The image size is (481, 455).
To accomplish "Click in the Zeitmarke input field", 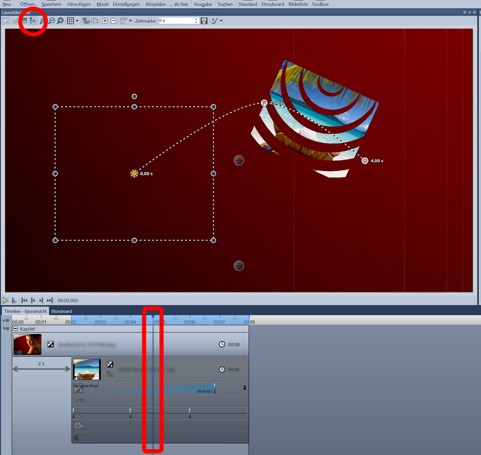I will pos(176,21).
